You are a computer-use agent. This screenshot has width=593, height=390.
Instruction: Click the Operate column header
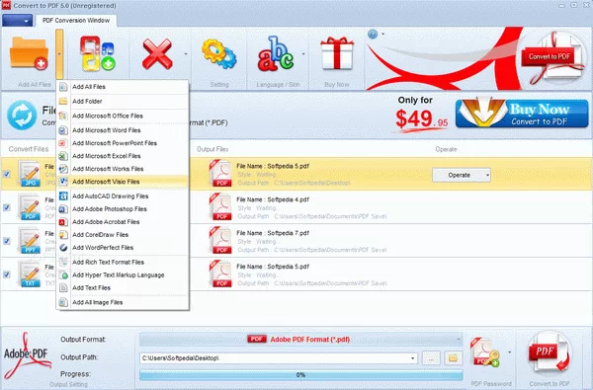pos(447,149)
